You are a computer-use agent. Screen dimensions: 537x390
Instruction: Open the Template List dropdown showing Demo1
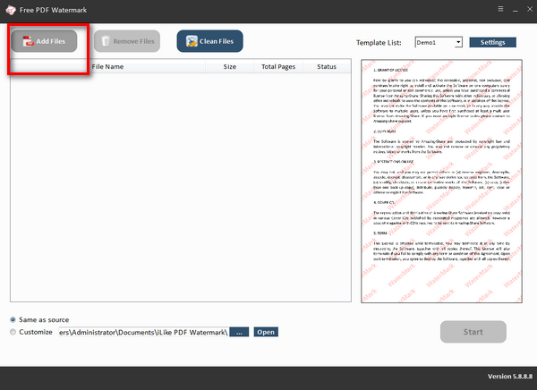[x=439, y=42]
